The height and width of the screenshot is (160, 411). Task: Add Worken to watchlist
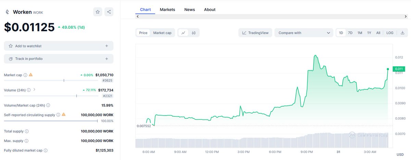(59, 46)
